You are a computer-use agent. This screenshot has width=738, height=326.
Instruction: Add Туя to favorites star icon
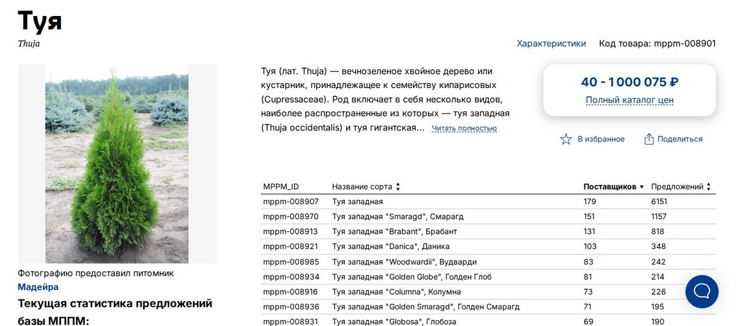[566, 139]
